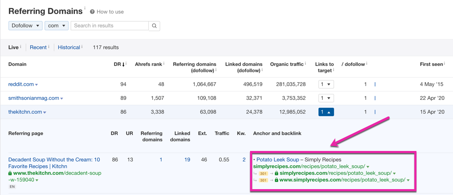Screen dimensions: 453x195
Task: Click the second 301 redirect badge
Action: click(x=263, y=180)
